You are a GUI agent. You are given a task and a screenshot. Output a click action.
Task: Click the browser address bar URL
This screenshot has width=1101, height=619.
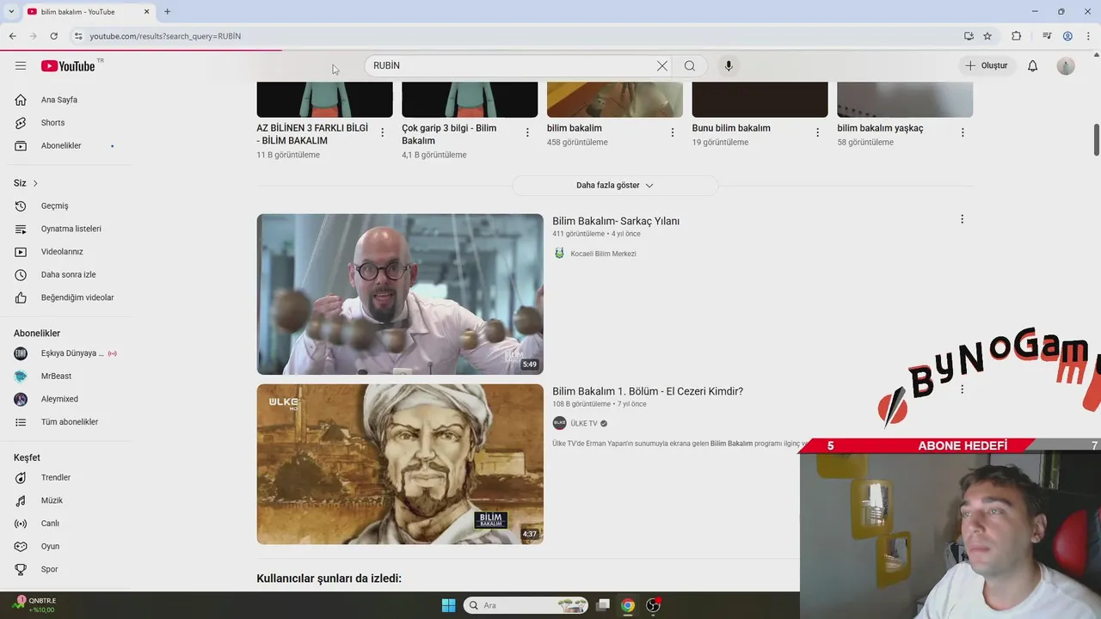(165, 36)
